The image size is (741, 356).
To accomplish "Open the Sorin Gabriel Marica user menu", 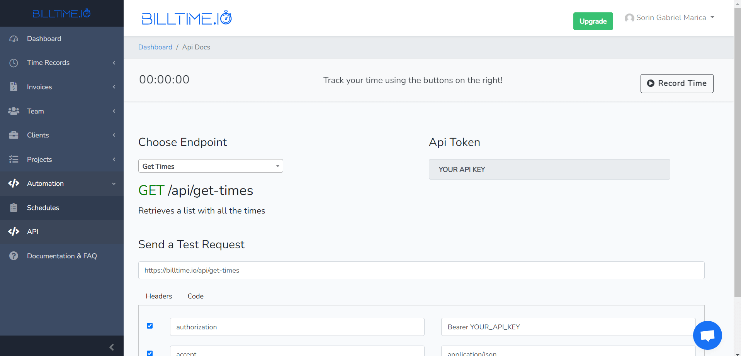I will click(x=670, y=18).
